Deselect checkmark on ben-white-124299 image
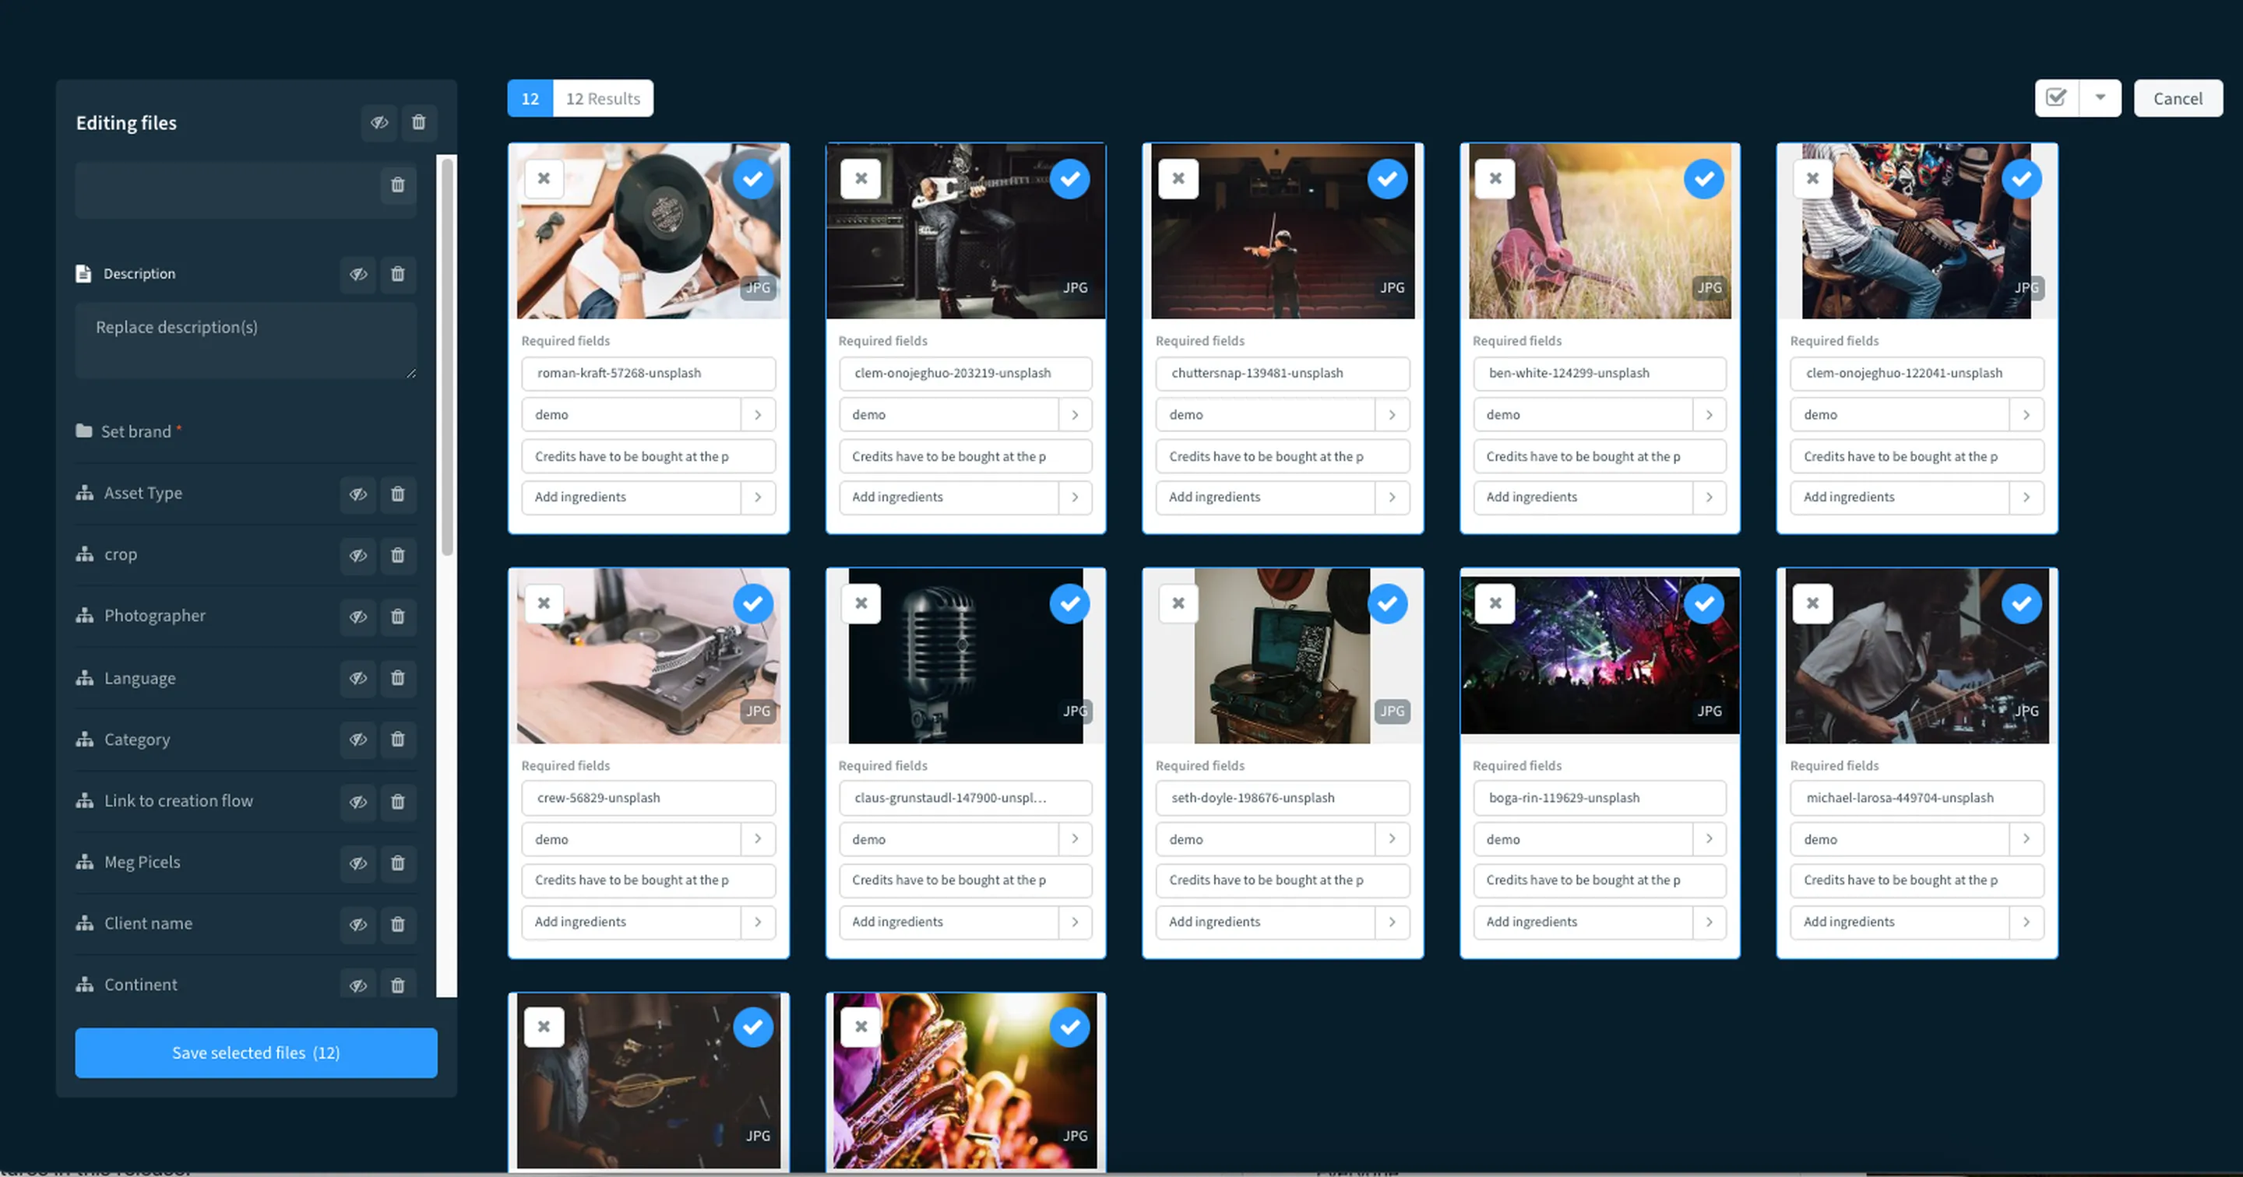2243x1177 pixels. [1704, 179]
